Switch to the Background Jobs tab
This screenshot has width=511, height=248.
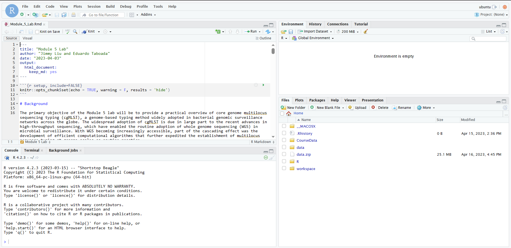tap(63, 150)
